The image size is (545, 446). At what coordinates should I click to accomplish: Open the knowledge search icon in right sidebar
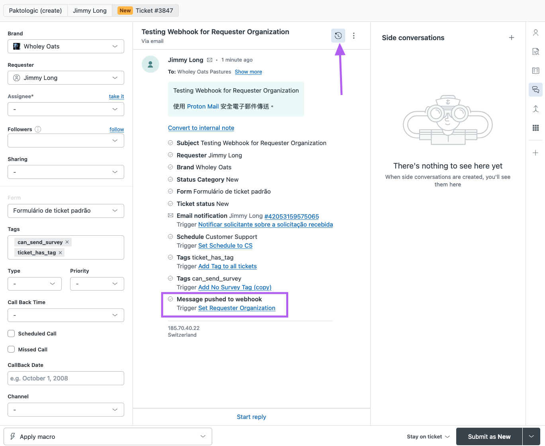(535, 51)
